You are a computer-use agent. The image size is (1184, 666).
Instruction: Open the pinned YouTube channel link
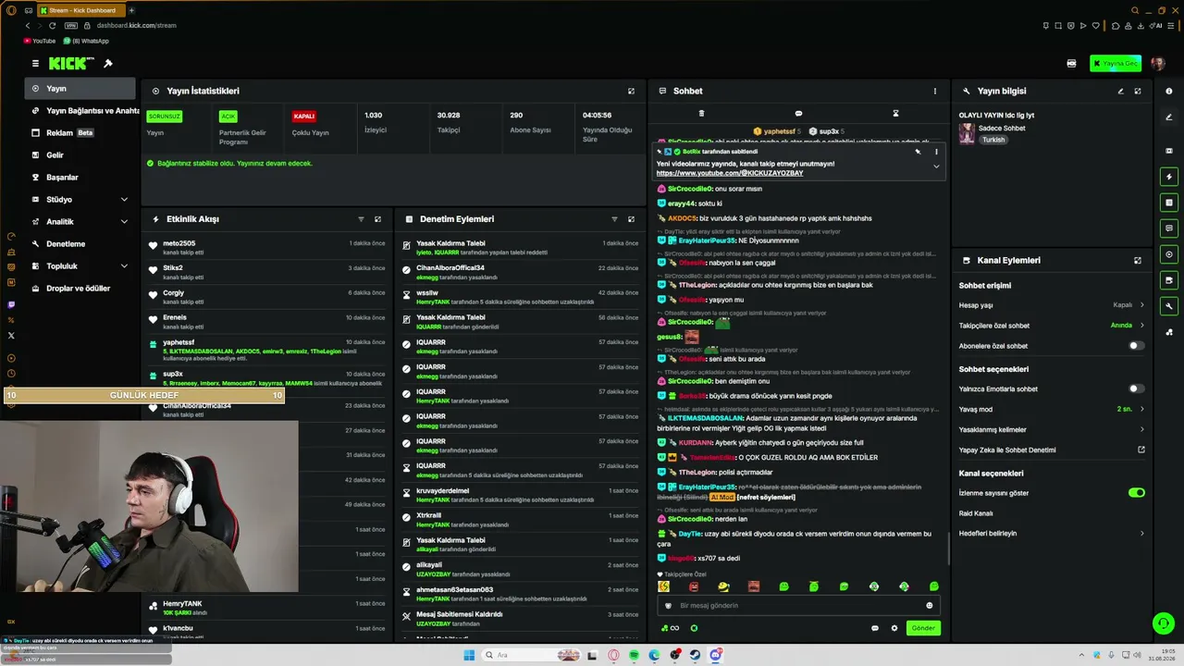pyautogui.click(x=730, y=173)
